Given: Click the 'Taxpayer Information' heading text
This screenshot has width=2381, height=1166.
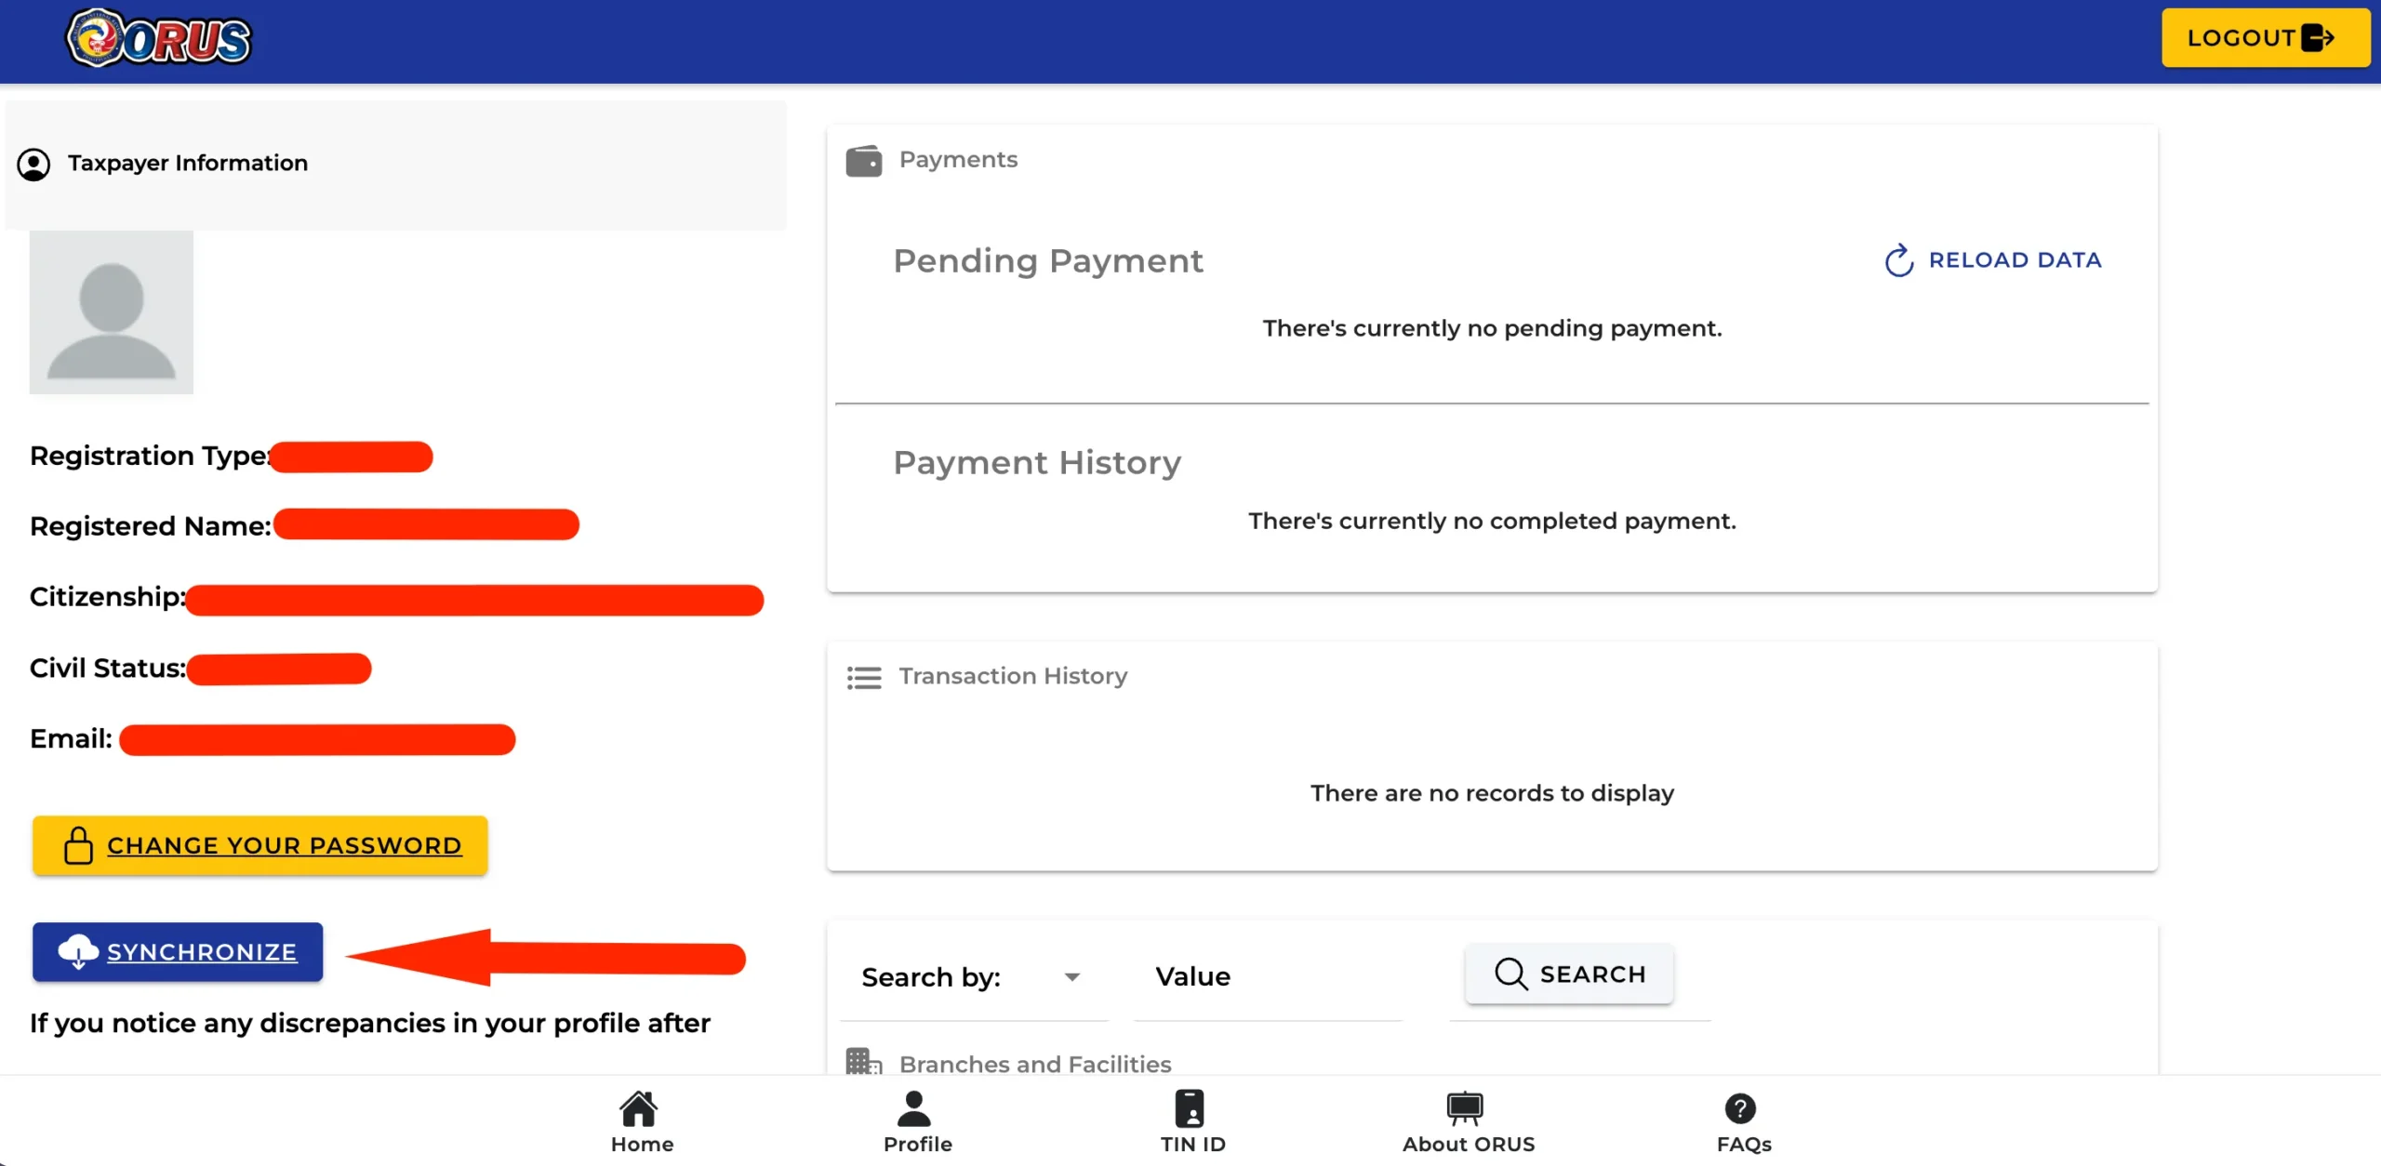Looking at the screenshot, I should click(x=188, y=163).
